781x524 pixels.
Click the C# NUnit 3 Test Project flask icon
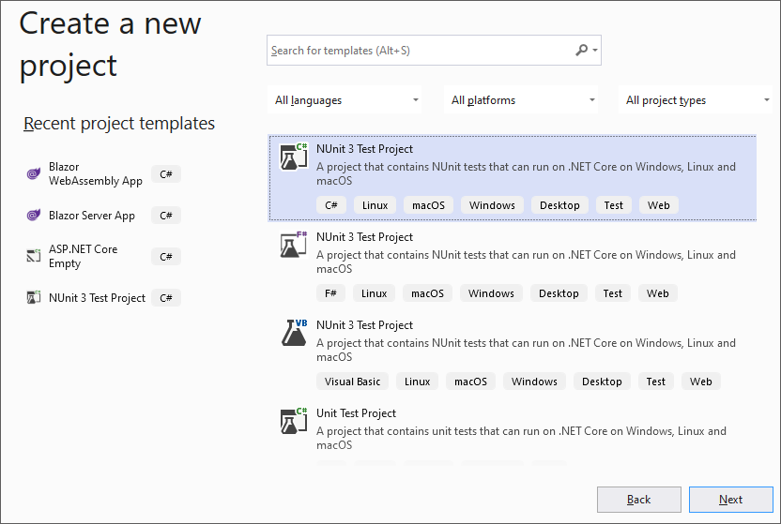(294, 157)
